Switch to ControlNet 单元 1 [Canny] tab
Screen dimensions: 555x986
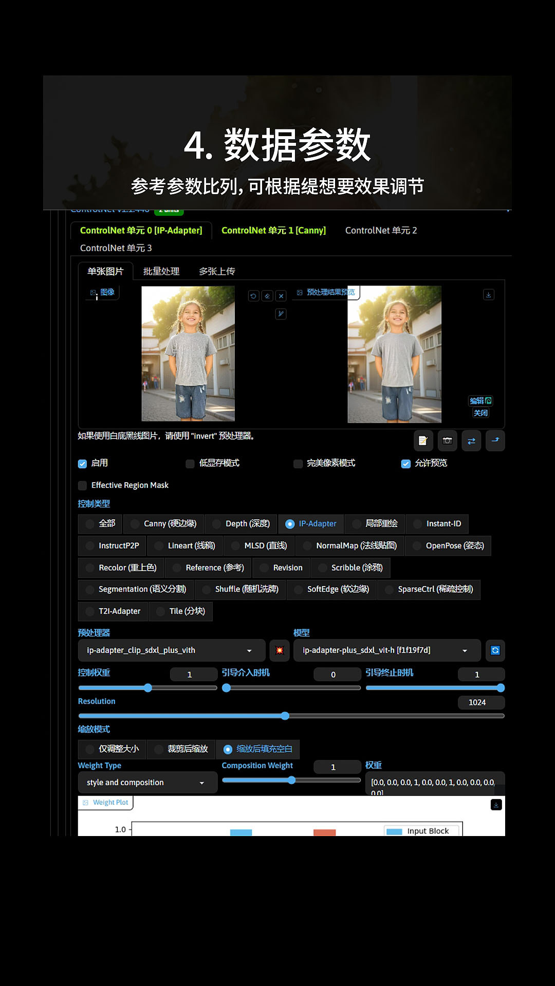coord(273,231)
